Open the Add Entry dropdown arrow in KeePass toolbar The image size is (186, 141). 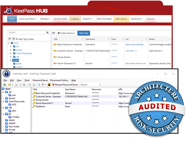pyautogui.click(x=12, y=85)
